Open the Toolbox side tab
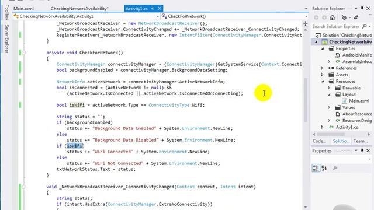 (x=7, y=12)
